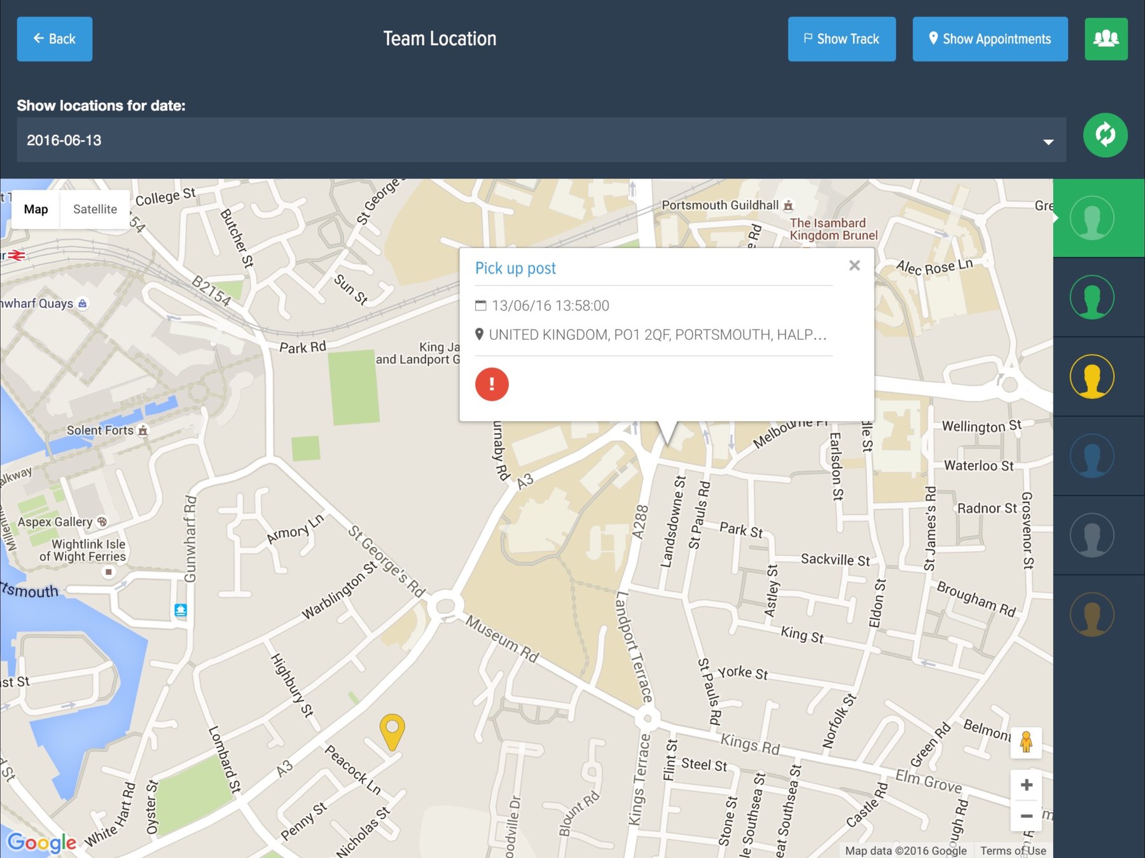Select the blue team member avatar
This screenshot has width=1145, height=858.
point(1092,455)
